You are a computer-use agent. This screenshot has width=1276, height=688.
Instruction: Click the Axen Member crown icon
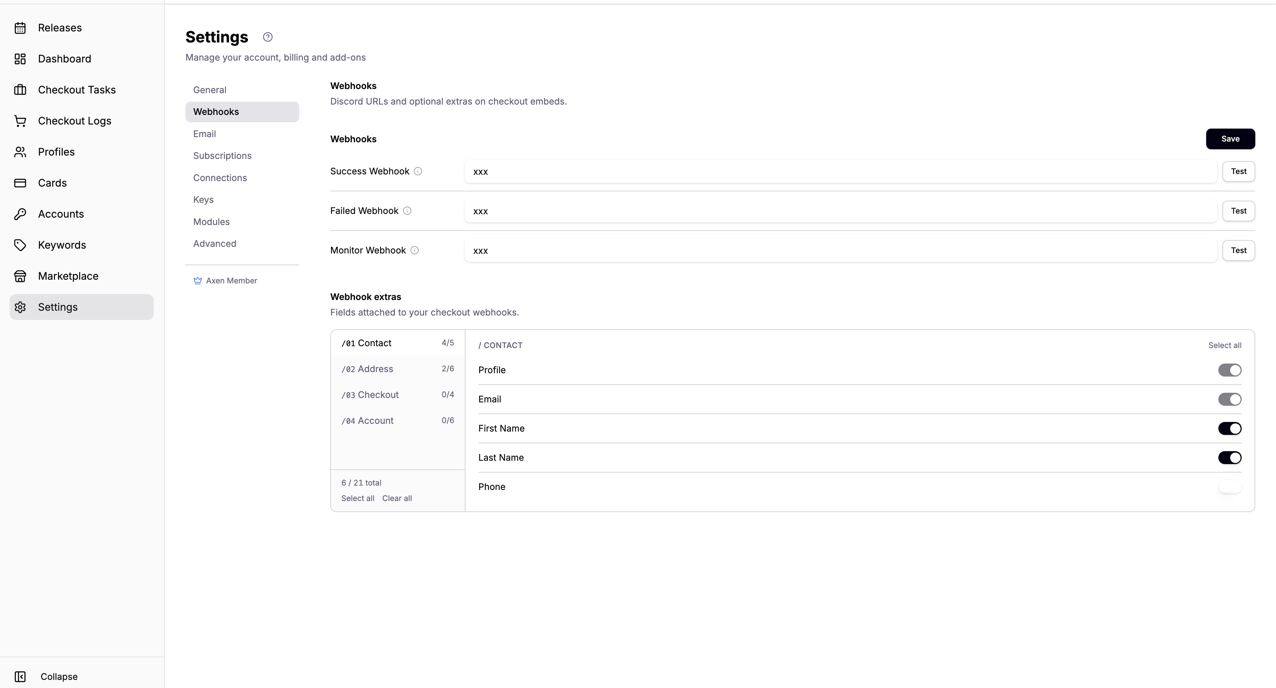tap(197, 281)
